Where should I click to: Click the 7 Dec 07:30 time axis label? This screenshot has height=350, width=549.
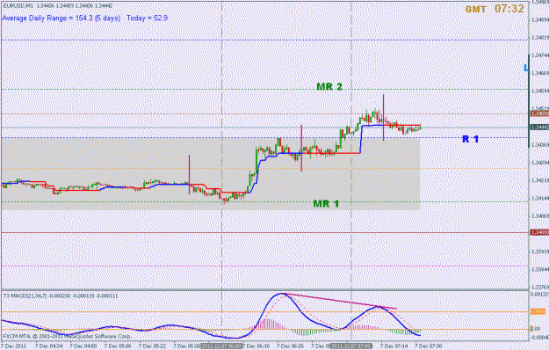click(x=429, y=346)
